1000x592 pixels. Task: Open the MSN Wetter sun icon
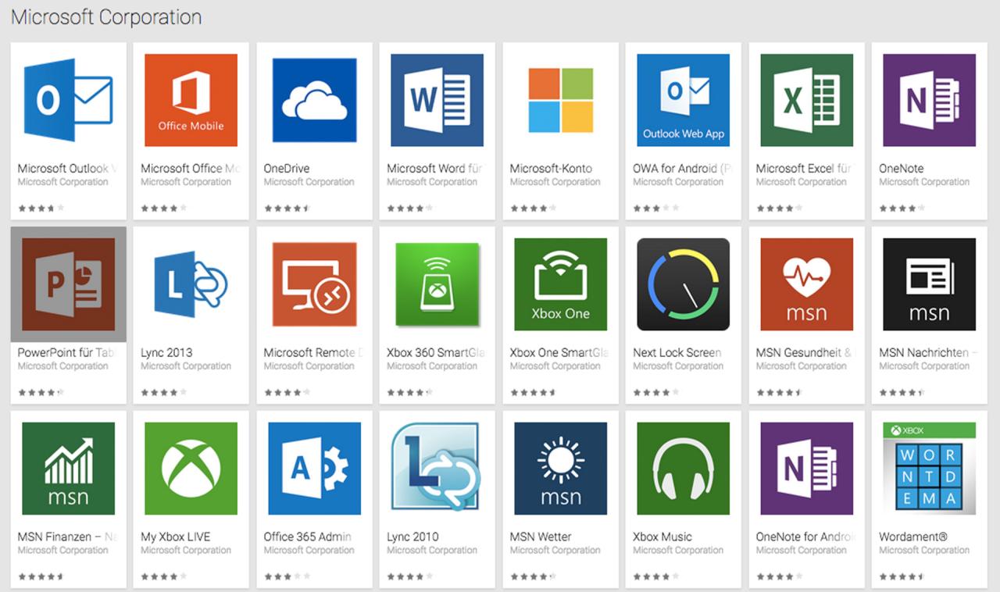[x=560, y=469]
